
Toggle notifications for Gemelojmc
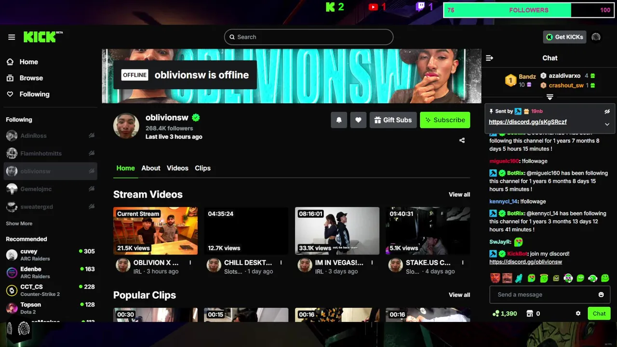click(92, 189)
